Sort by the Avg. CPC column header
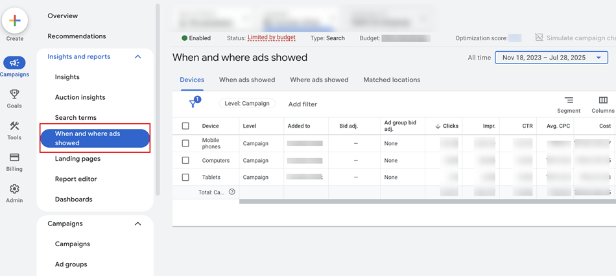Image resolution: width=616 pixels, height=276 pixels. coord(558,126)
